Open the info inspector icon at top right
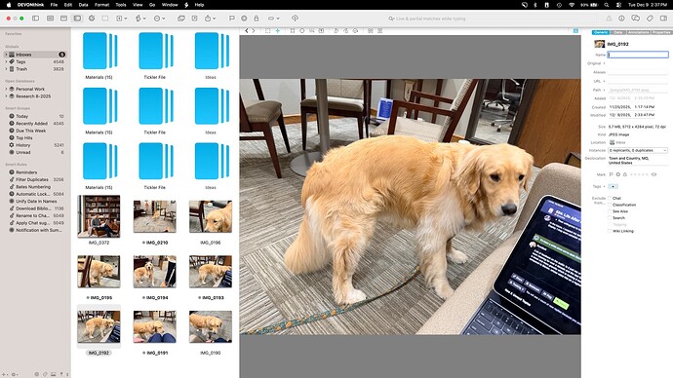Viewport: 673px width, 378px height. [x=621, y=19]
